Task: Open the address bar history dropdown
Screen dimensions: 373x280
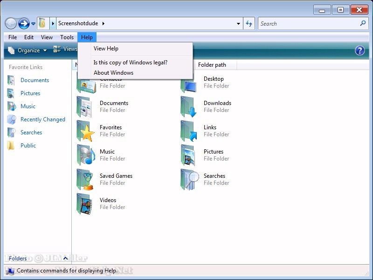Action: tap(238, 24)
